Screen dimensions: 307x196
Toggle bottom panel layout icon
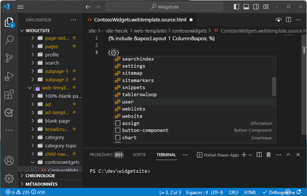tap(246, 7)
